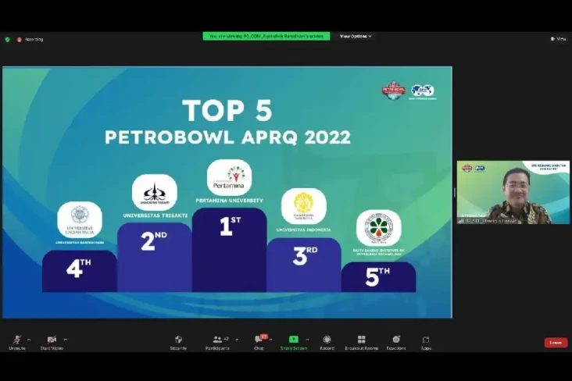Viewport: 572px width, 381px height.
Task: Click the '5TH' podium label
Action: pos(377,276)
